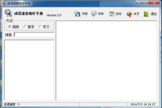The height and width of the screenshot is (108, 162).
Task: Select the 字义 search mode radio
Action: point(40,27)
